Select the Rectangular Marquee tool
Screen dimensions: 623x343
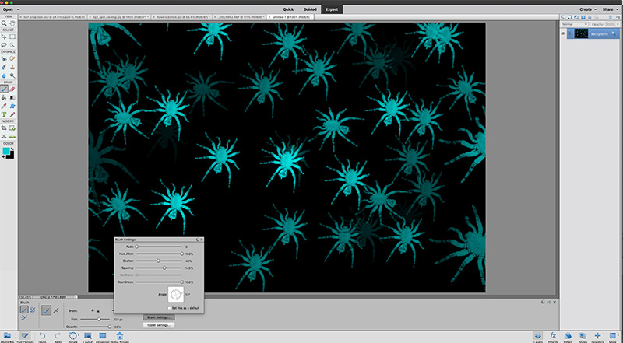(x=12, y=37)
